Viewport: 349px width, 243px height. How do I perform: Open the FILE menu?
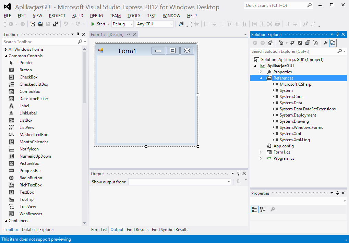pos(7,15)
